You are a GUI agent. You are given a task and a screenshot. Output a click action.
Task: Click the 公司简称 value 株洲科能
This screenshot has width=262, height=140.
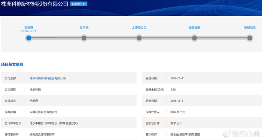point(35,89)
